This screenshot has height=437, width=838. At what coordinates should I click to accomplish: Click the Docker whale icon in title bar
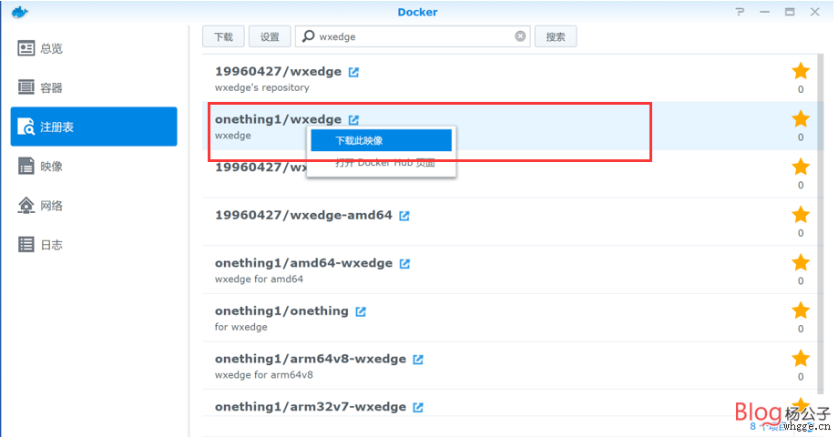click(20, 12)
